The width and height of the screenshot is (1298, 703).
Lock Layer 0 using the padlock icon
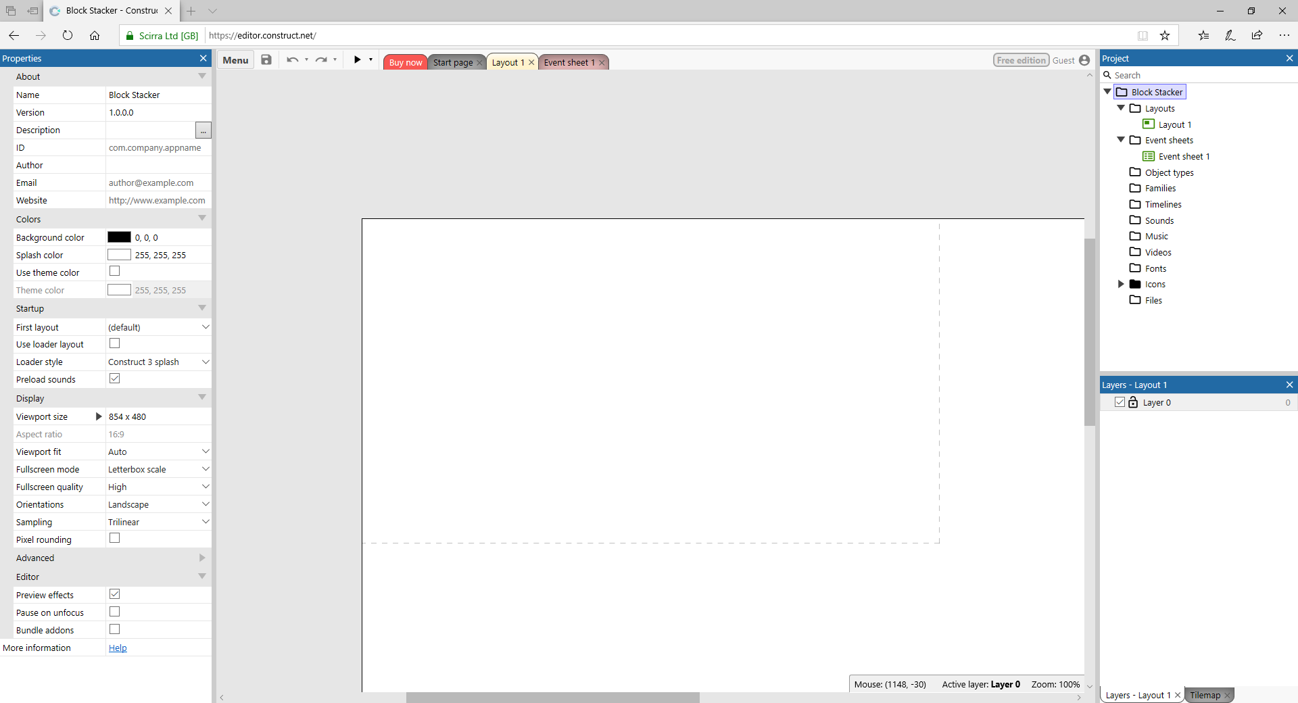click(x=1133, y=402)
